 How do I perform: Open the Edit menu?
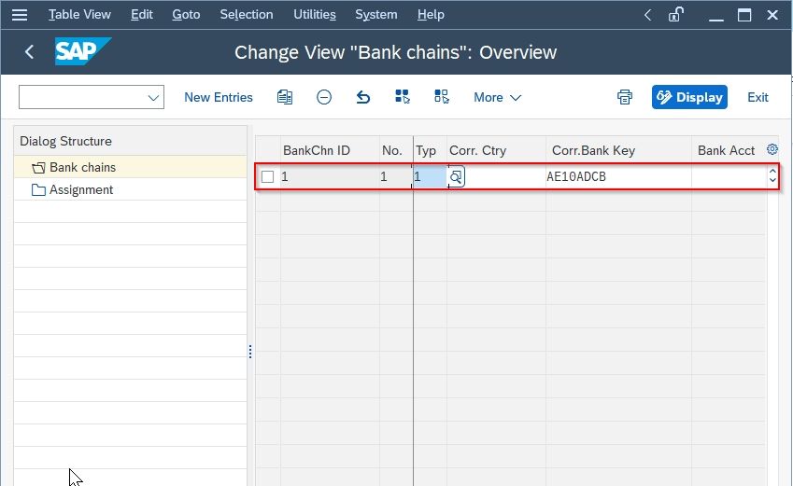pos(142,15)
